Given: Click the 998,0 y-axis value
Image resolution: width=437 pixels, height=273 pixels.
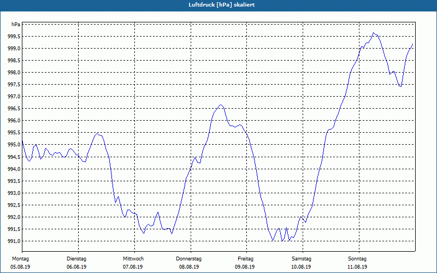Looking at the screenshot, I should (x=14, y=73).
